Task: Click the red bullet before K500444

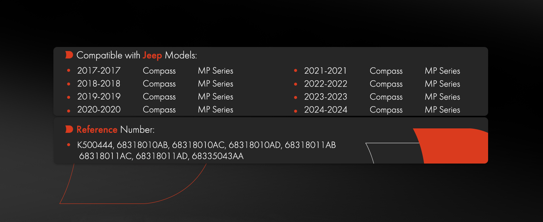Action: click(x=68, y=145)
